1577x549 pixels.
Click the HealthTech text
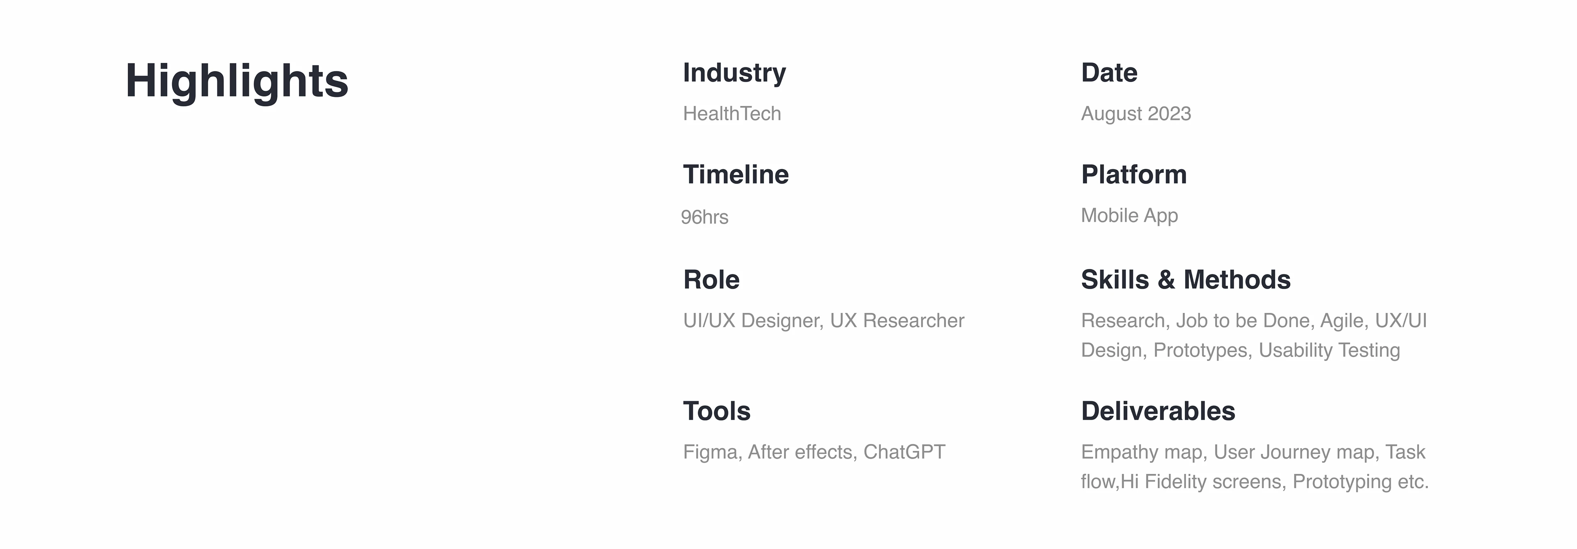click(x=731, y=114)
